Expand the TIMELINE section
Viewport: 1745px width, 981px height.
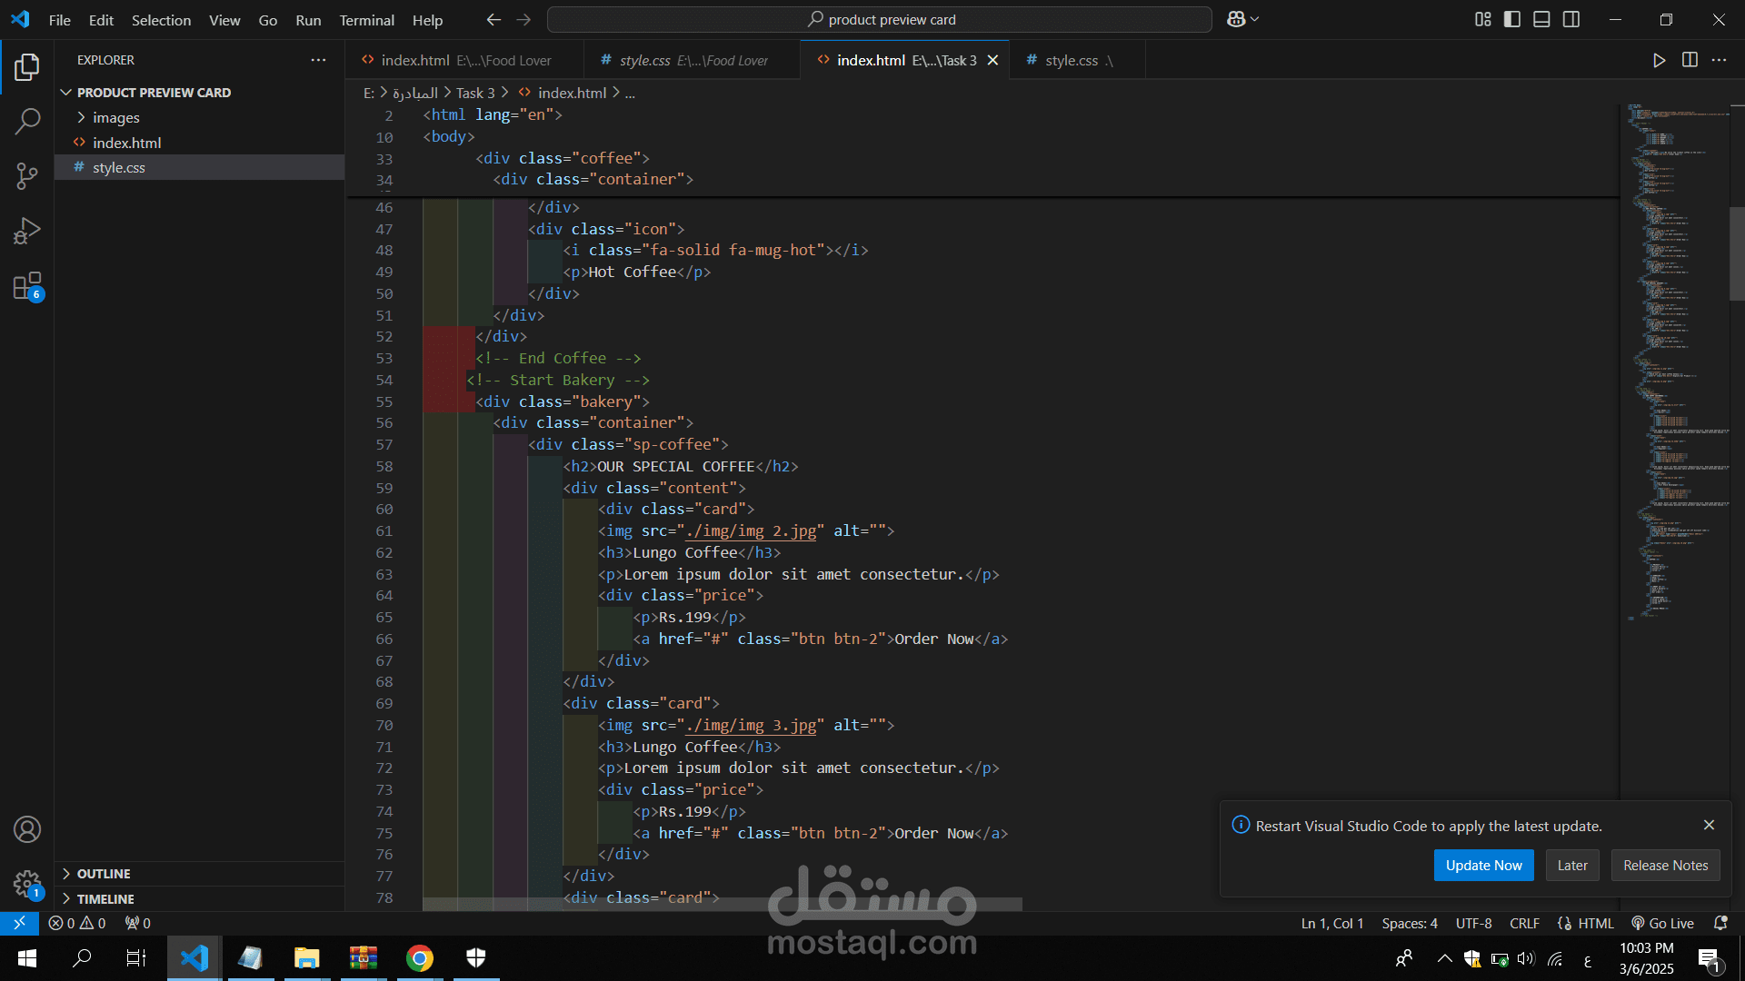pyautogui.click(x=105, y=899)
